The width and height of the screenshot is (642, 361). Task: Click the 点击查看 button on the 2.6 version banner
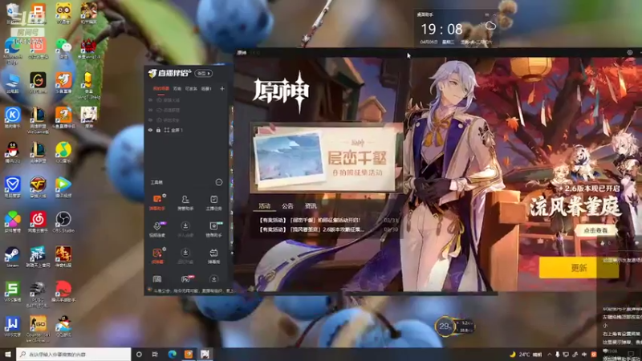[595, 230]
